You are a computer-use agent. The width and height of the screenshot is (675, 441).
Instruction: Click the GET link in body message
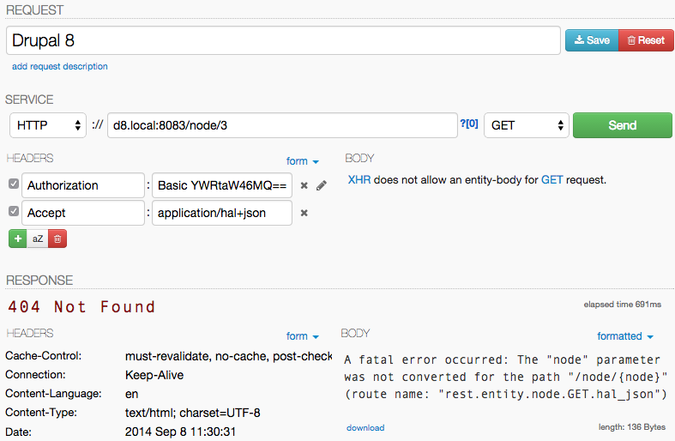(551, 179)
